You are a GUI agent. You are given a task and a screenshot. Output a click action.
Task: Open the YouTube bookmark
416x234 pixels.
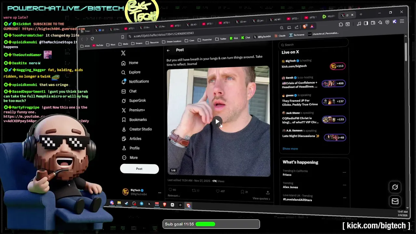pyautogui.click(x=98, y=45)
